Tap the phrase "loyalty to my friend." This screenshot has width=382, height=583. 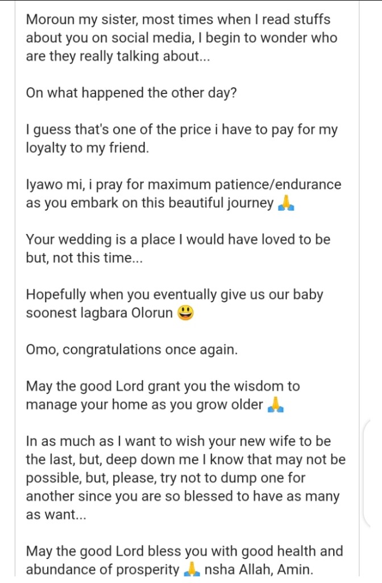pos(87,148)
